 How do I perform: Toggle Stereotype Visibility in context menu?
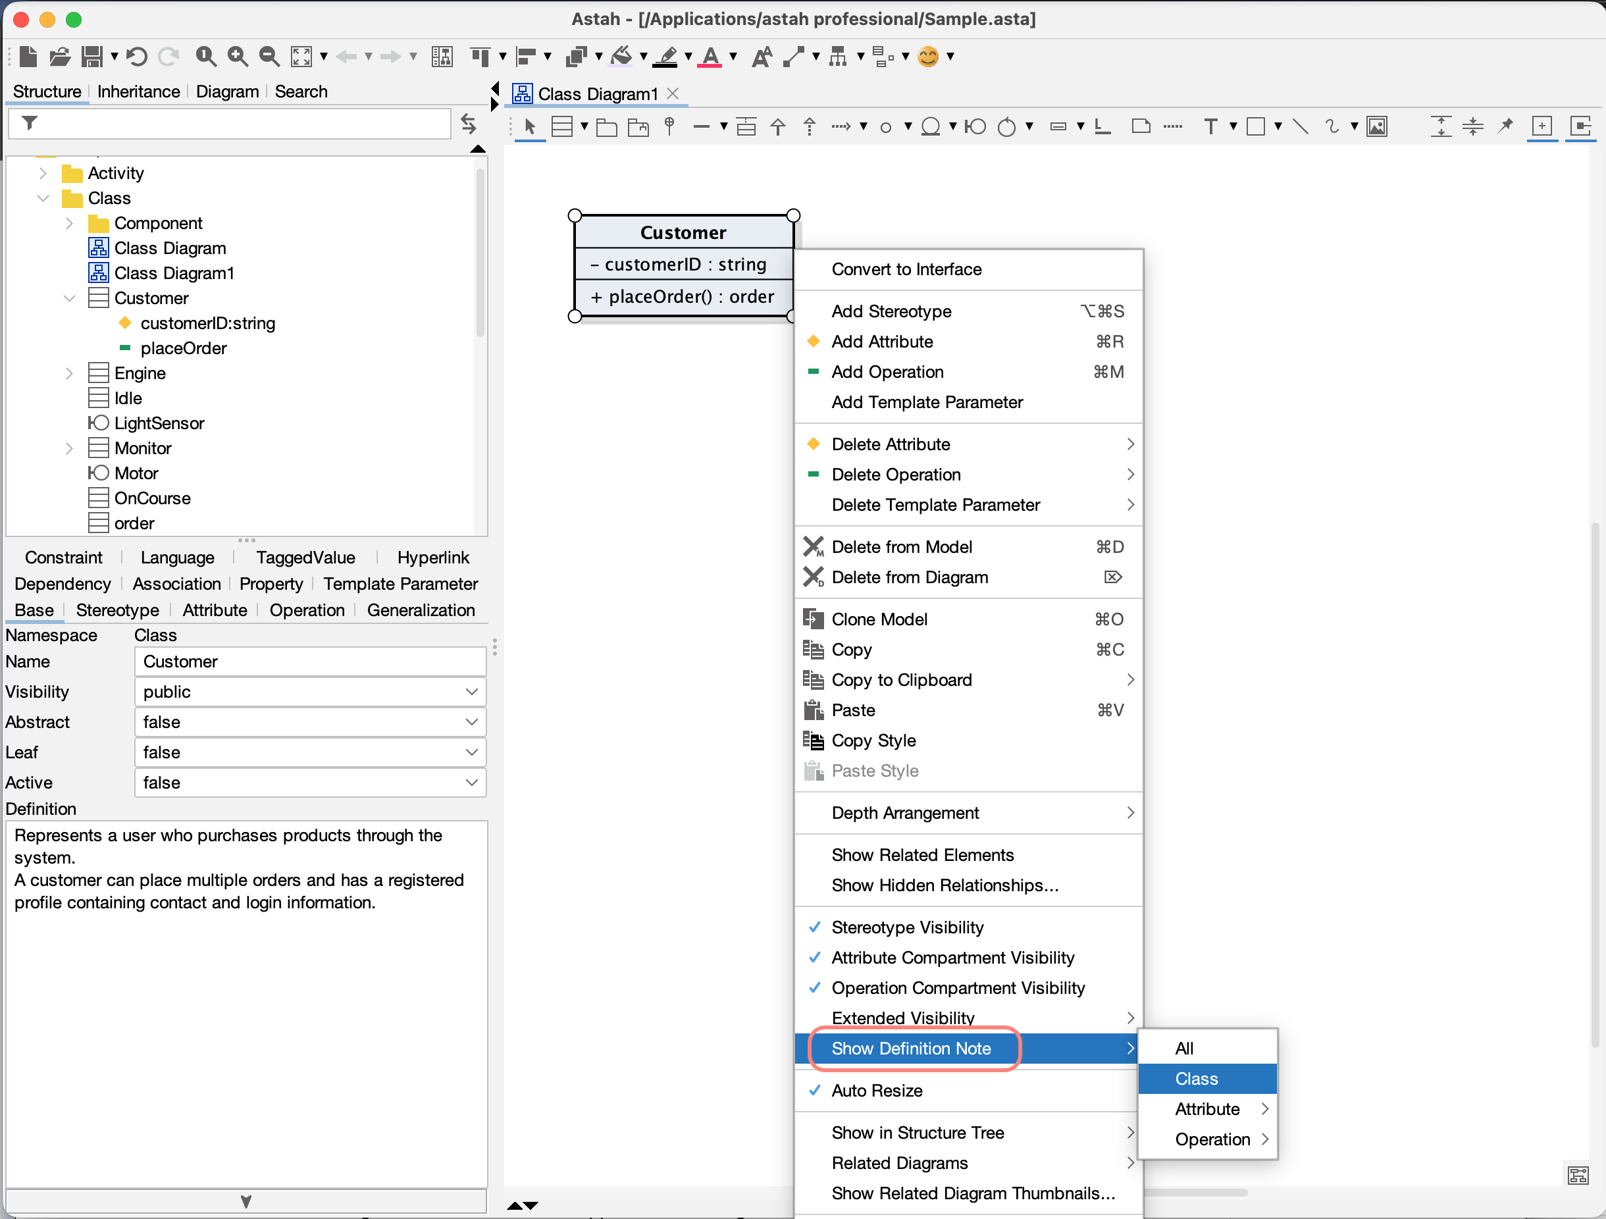point(908,926)
